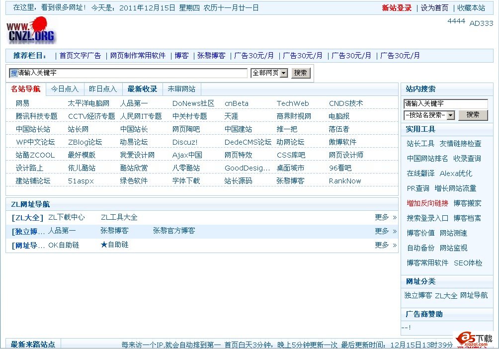499x349 pixels.
Task: Open the Discuz! link
Action: 185,142
